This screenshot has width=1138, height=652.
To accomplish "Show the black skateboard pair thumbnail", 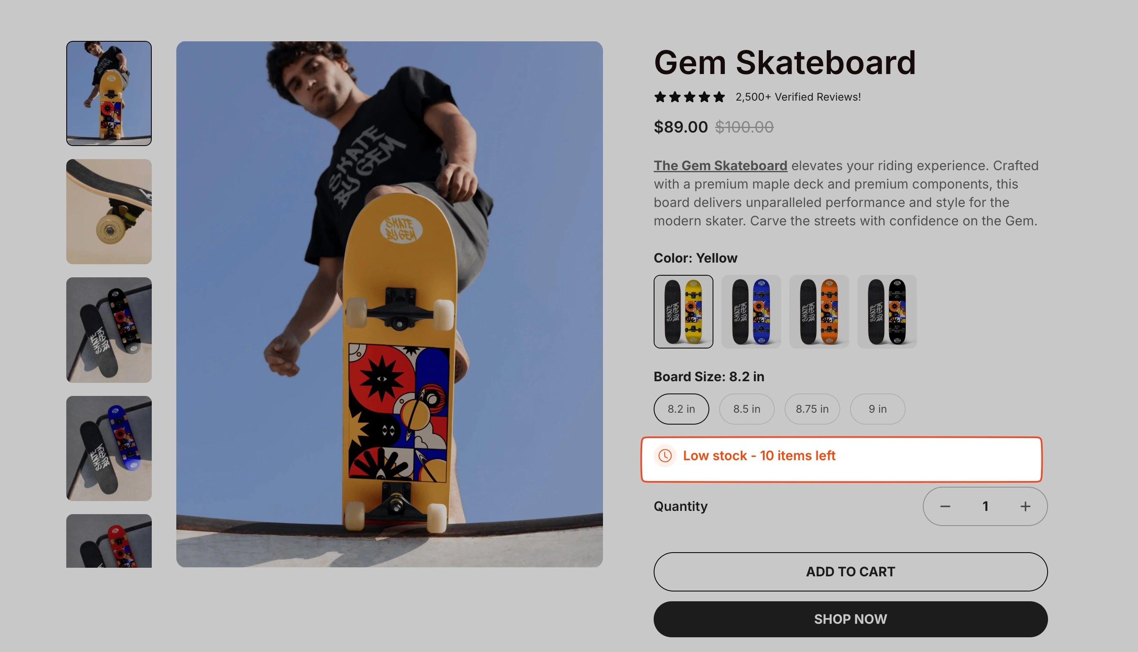I will 109,330.
